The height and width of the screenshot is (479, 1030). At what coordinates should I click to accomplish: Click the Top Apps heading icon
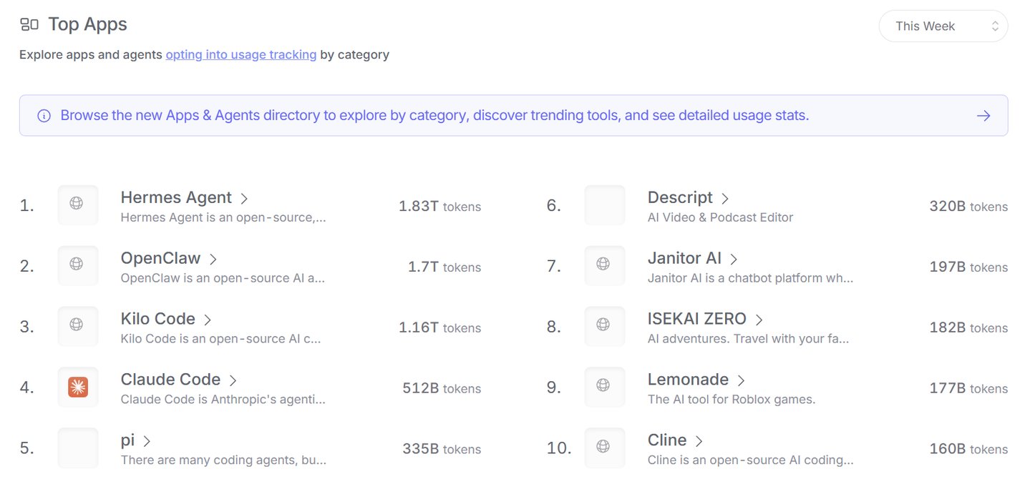tap(29, 25)
